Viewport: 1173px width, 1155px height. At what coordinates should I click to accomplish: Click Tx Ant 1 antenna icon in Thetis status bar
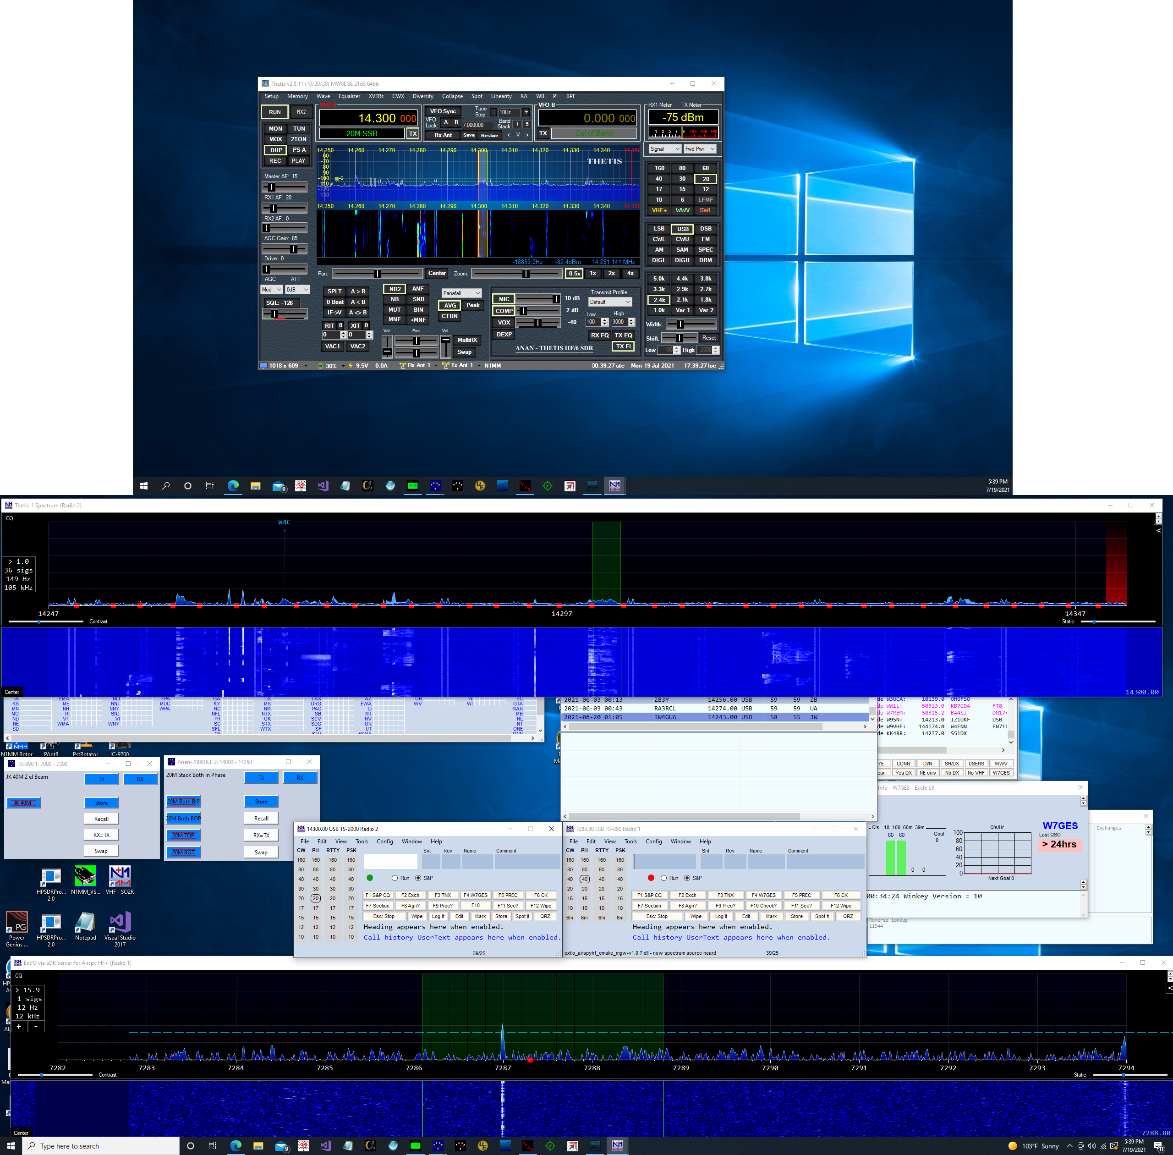click(446, 366)
